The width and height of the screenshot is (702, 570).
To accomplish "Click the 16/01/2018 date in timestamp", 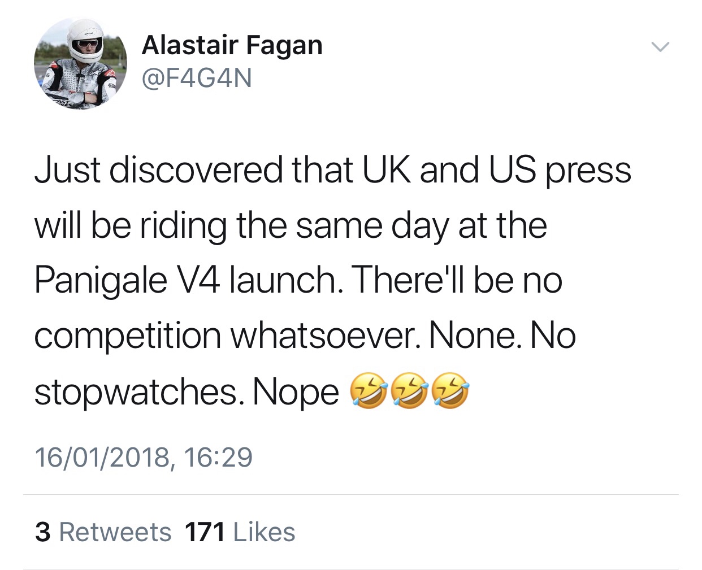I will click(102, 457).
